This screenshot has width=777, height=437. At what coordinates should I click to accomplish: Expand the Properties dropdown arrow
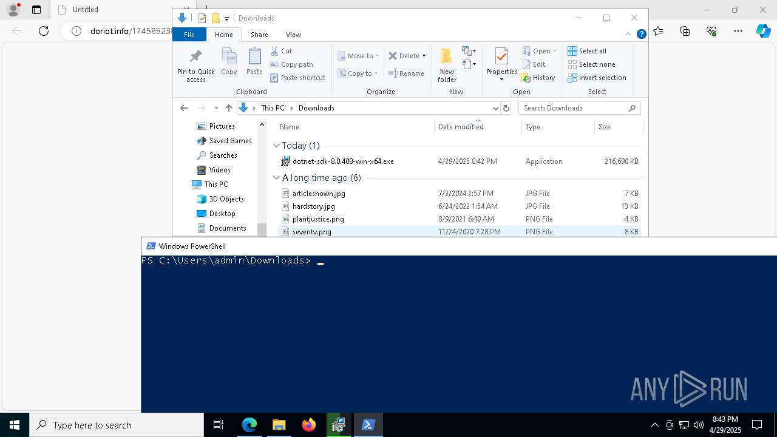tap(501, 80)
